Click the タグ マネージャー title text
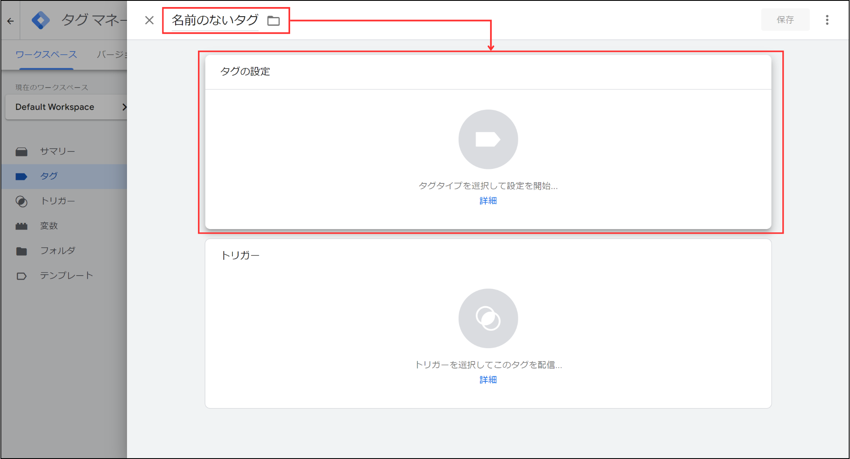The image size is (850, 459). [94, 20]
